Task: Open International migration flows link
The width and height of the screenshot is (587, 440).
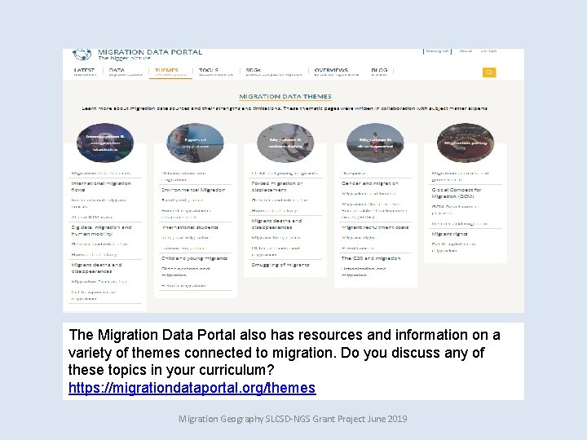Action: (101, 187)
